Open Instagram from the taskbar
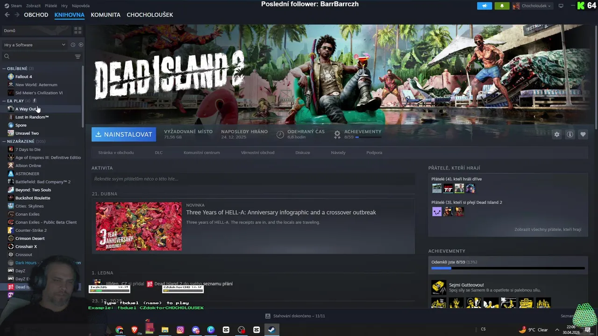Screen dimensions: 598x336 [180, 329]
